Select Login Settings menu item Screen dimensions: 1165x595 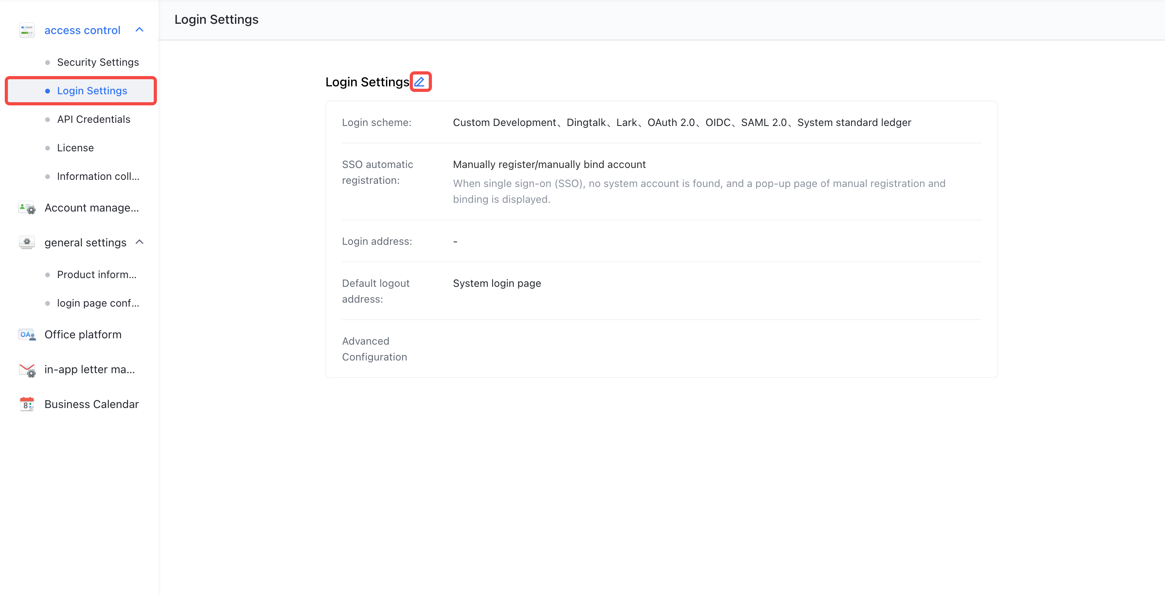pyautogui.click(x=81, y=91)
